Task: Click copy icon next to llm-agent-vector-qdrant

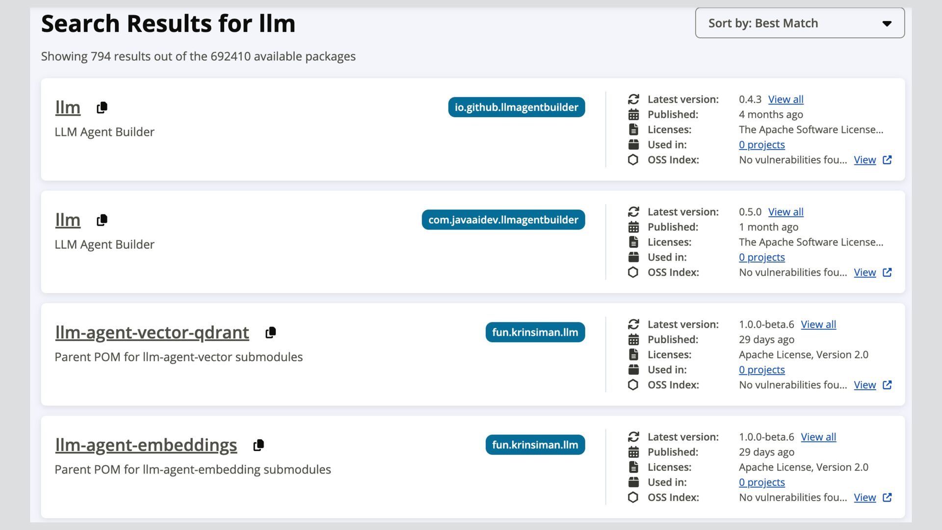Action: point(270,333)
